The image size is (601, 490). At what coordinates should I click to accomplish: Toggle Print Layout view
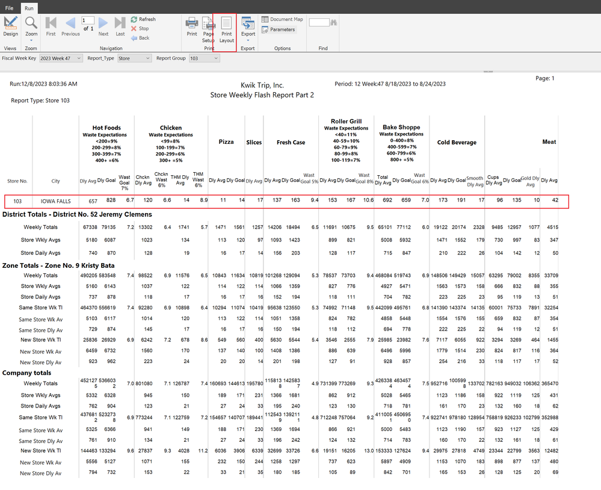tap(227, 29)
